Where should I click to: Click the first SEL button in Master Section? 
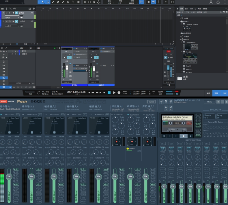click(163, 143)
